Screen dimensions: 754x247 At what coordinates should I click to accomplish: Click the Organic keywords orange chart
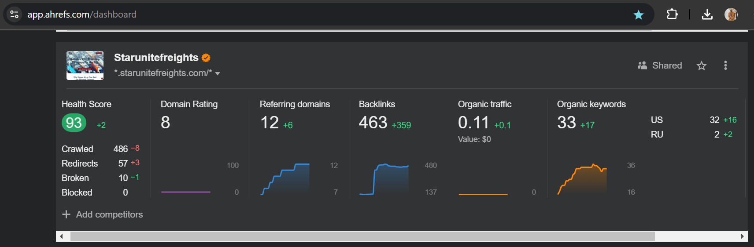[x=582, y=179]
